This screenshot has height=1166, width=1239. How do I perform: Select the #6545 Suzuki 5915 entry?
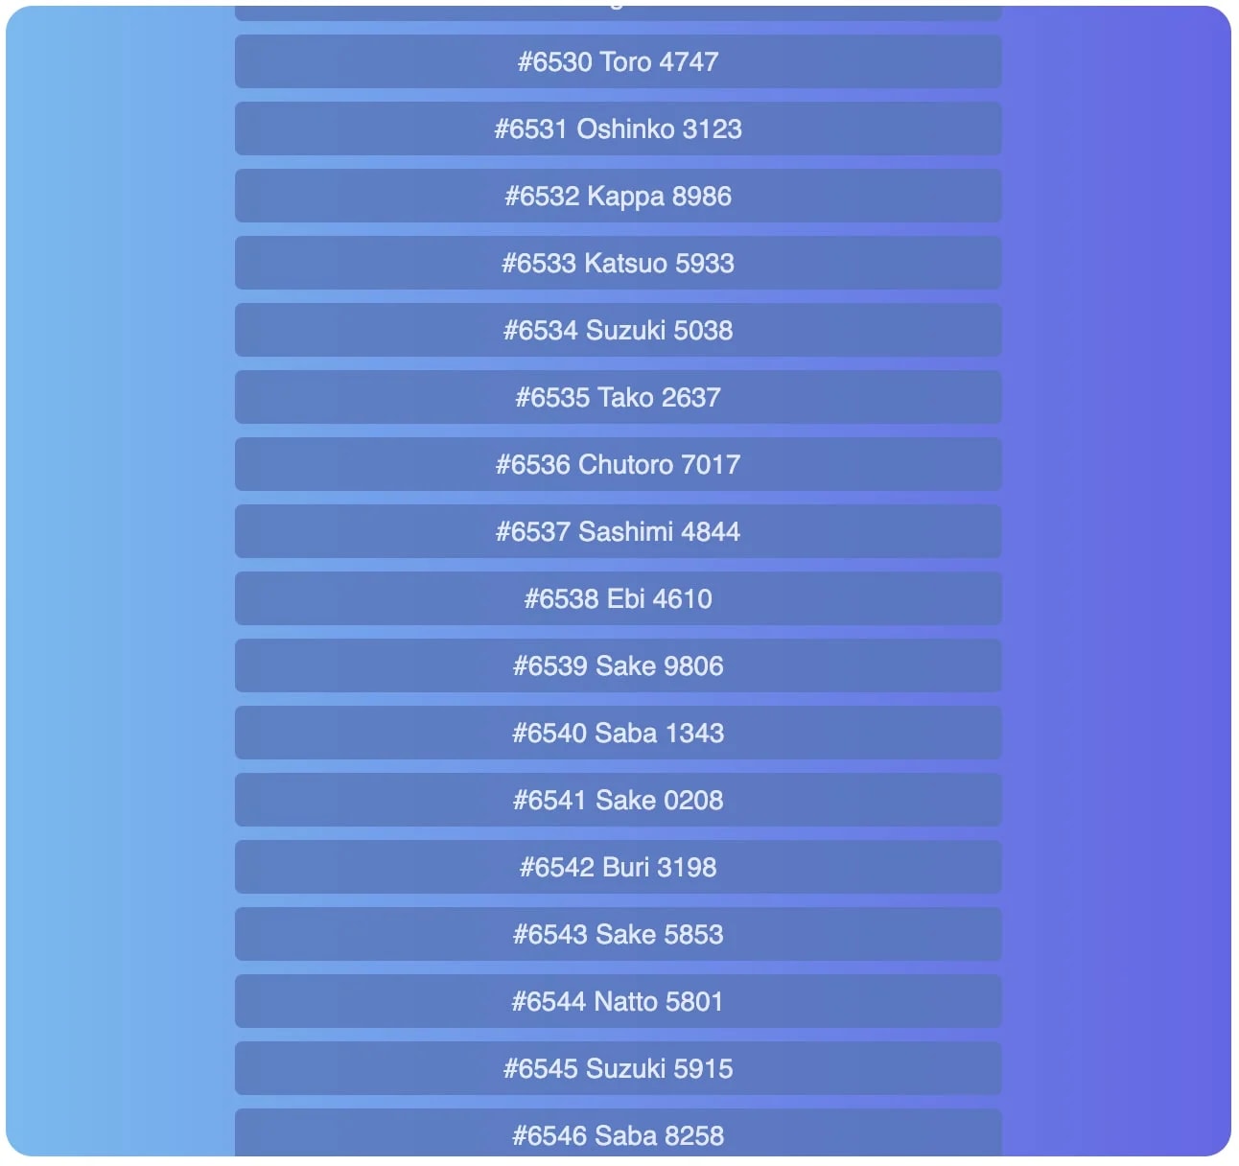[x=619, y=1068]
